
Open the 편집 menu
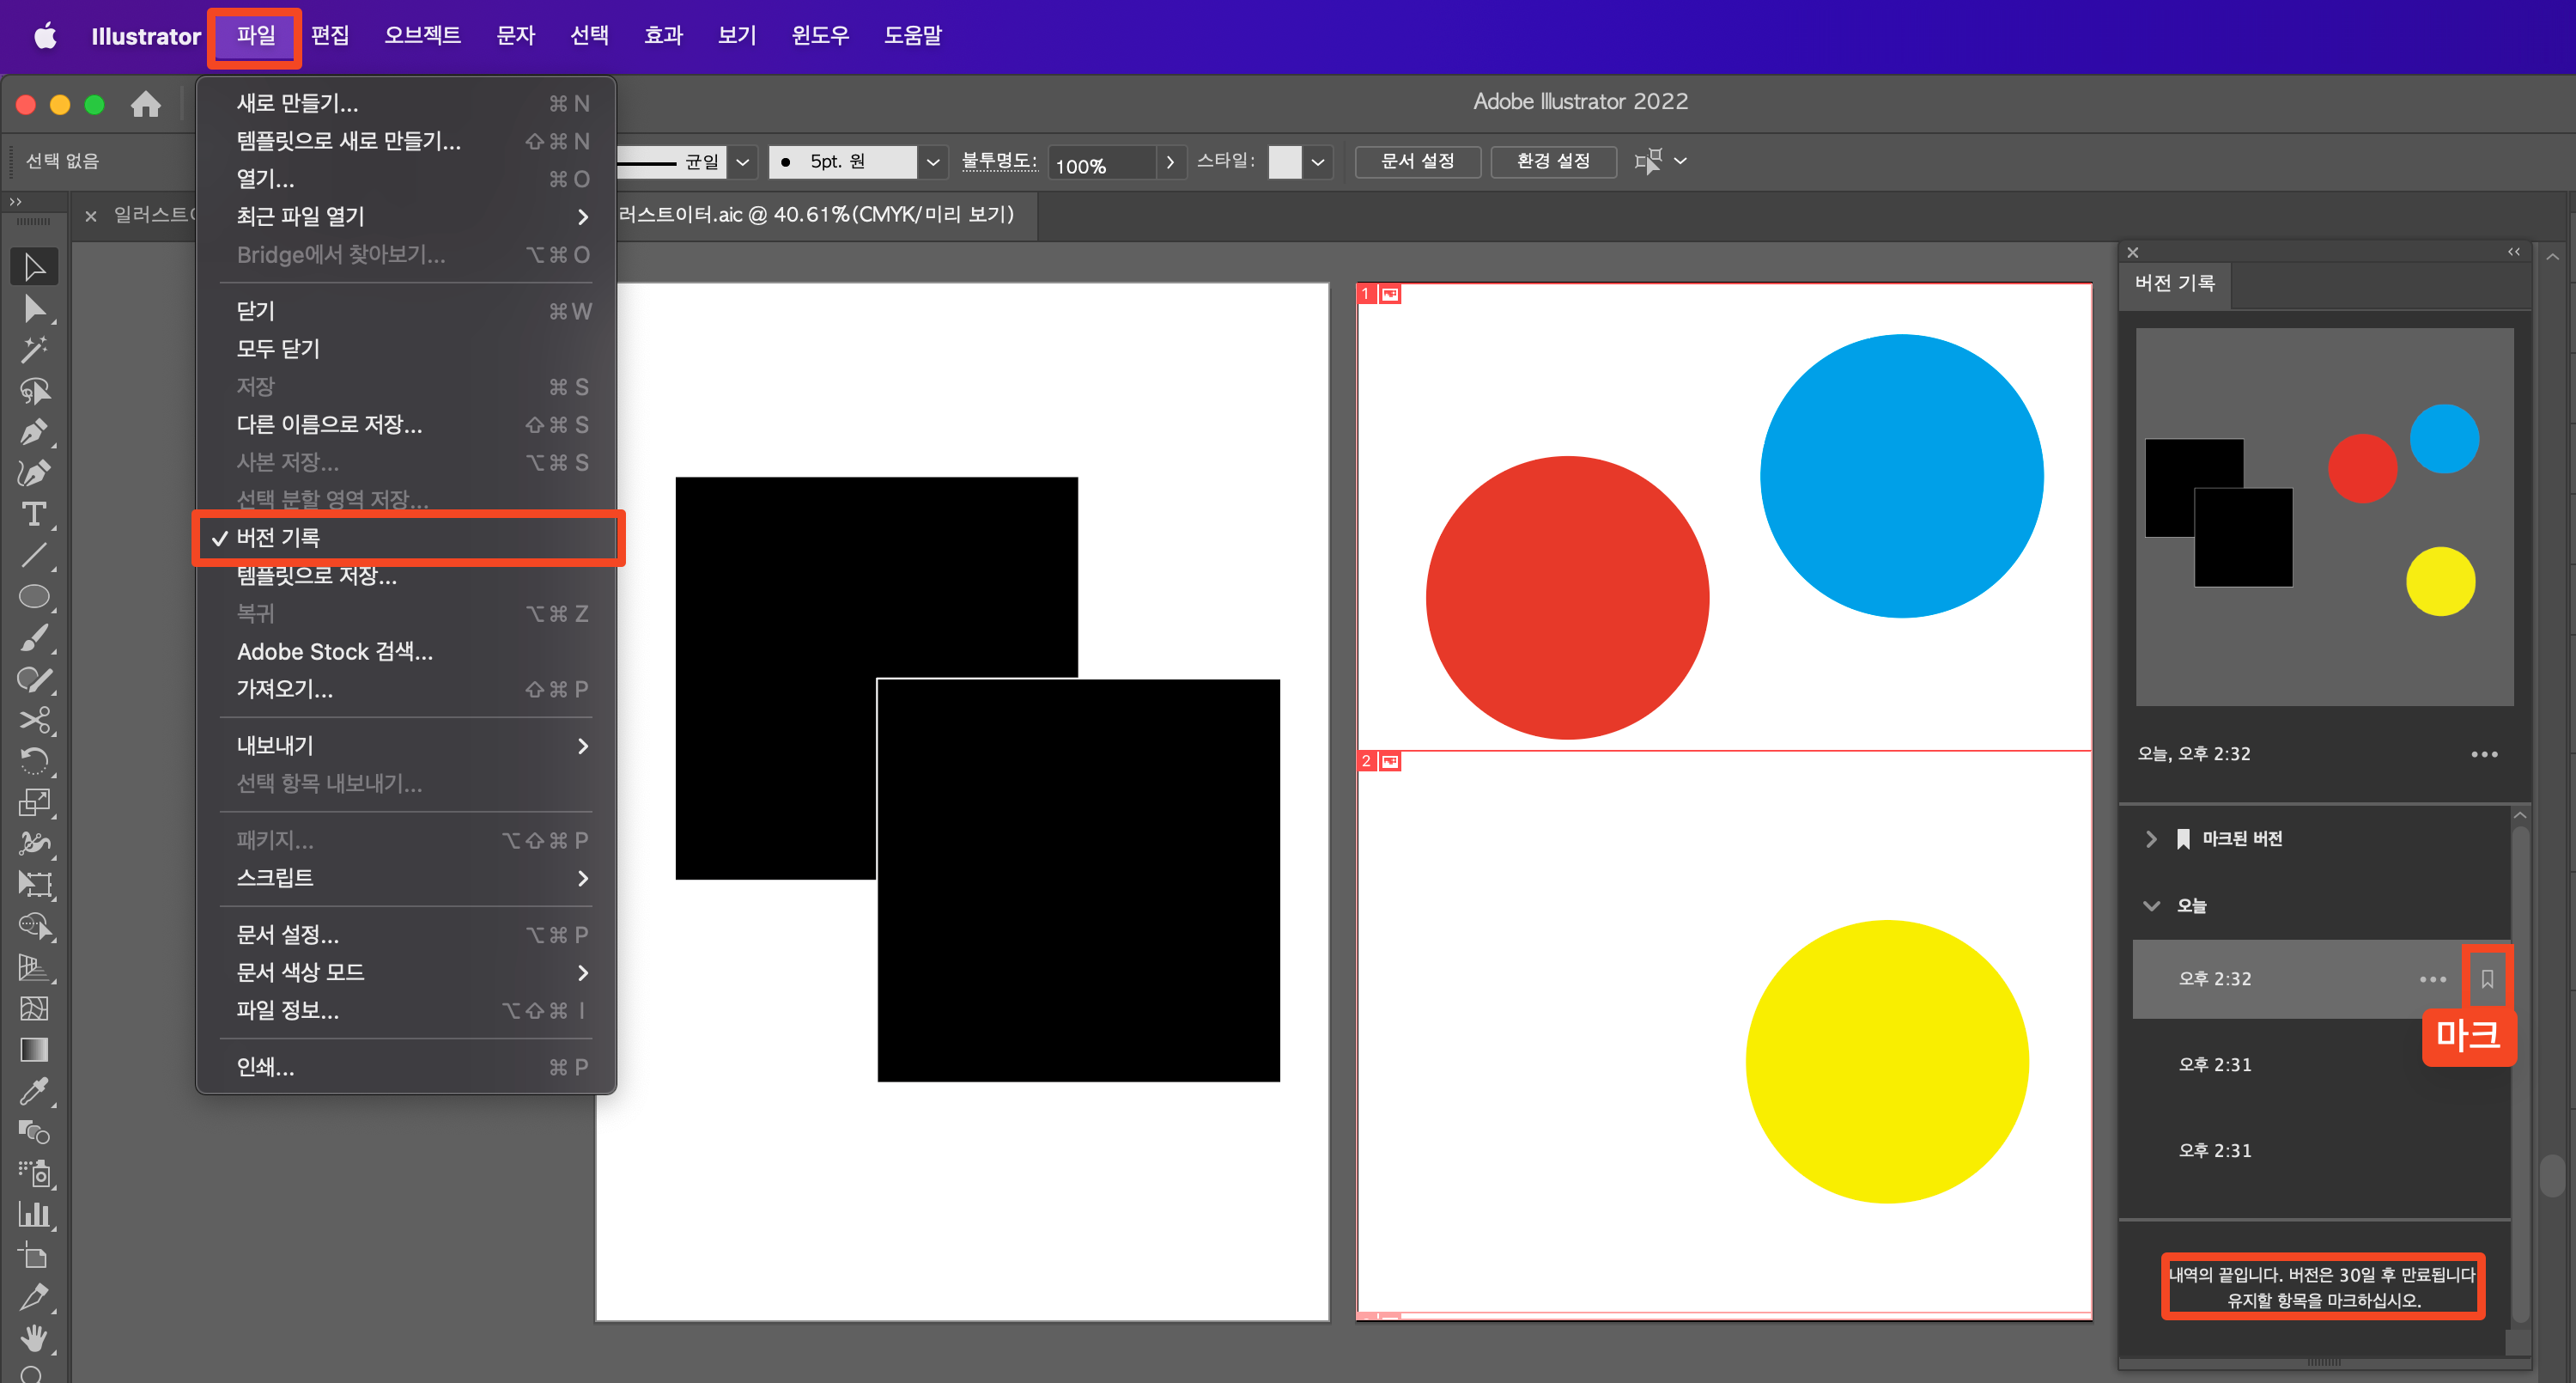coord(329,35)
